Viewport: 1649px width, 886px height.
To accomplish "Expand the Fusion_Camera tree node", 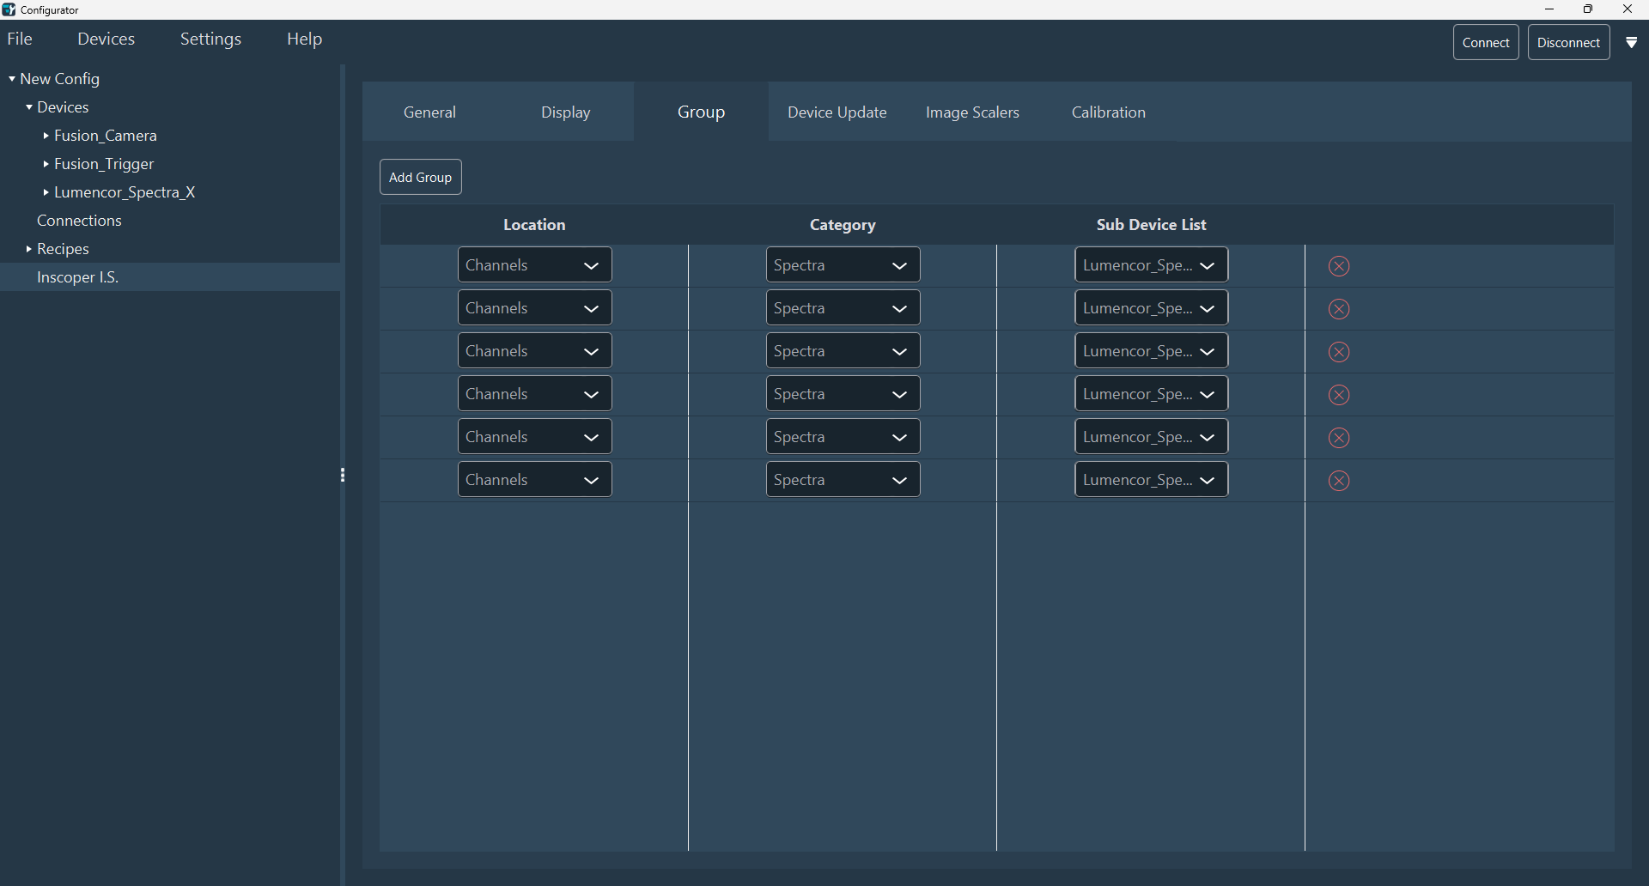I will point(46,136).
